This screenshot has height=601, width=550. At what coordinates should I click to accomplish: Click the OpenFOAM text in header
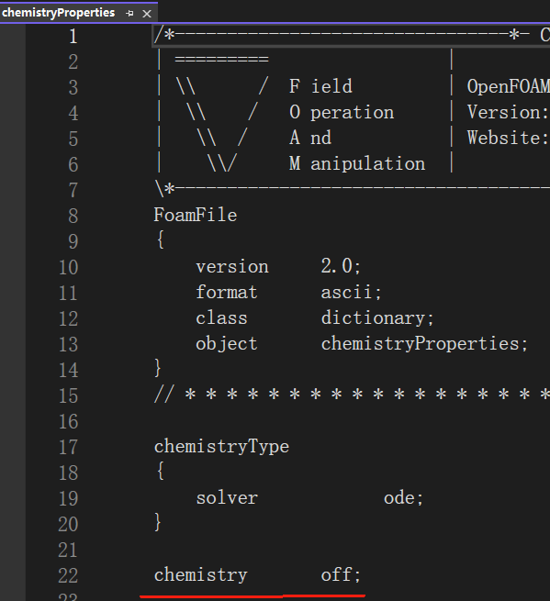click(508, 86)
